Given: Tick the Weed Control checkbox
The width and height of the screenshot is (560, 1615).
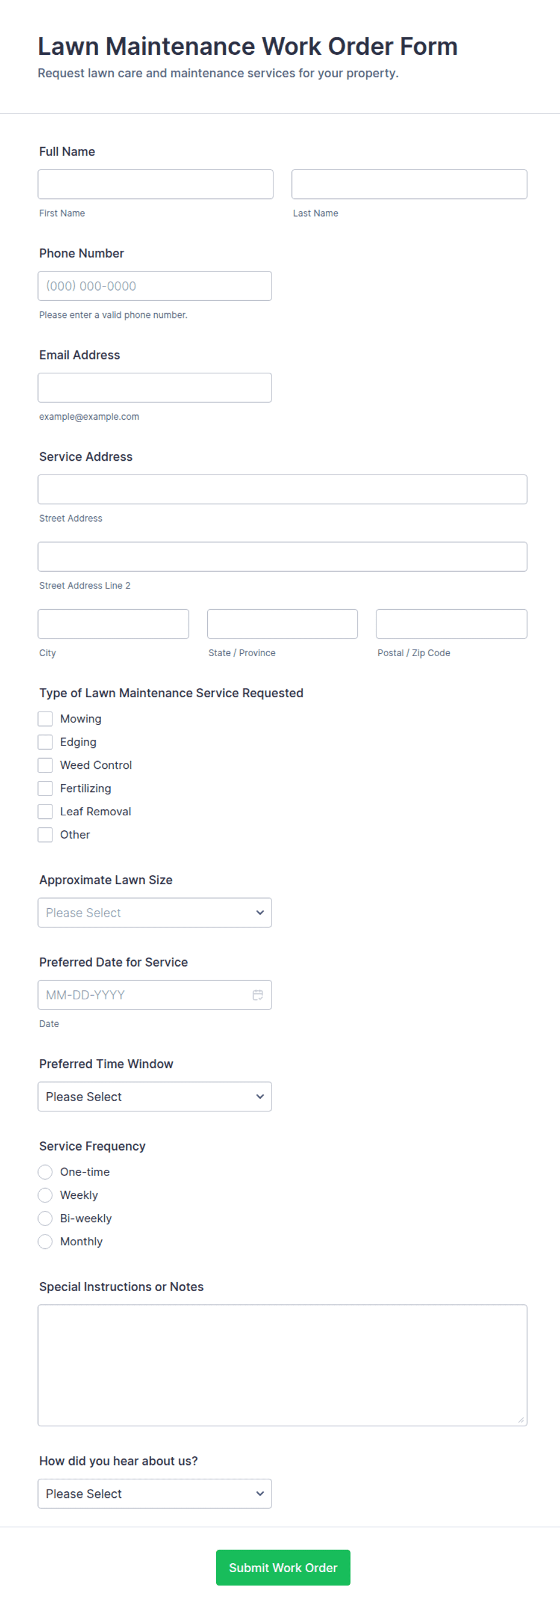Looking at the screenshot, I should pyautogui.click(x=45, y=765).
